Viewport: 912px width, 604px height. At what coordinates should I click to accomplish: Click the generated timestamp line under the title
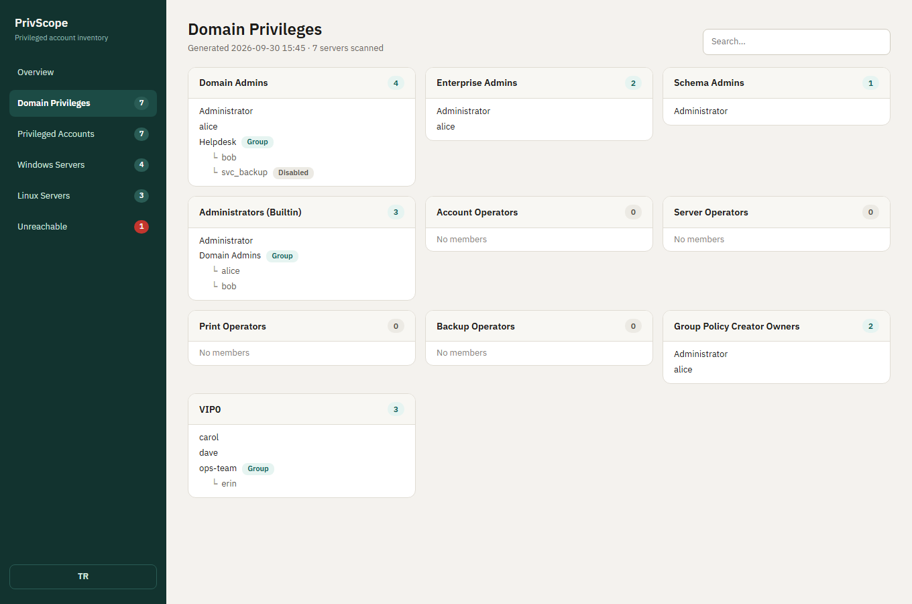(x=286, y=48)
